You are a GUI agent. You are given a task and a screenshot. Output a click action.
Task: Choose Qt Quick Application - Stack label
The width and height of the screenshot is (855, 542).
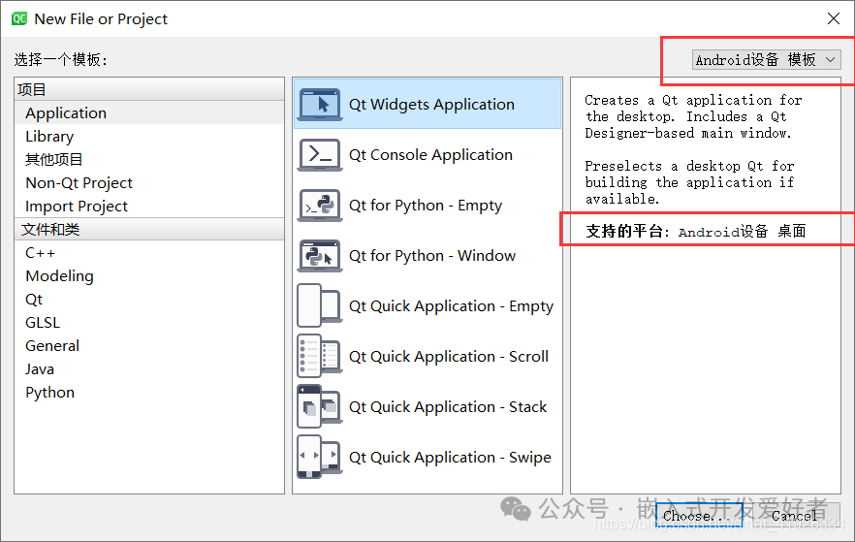coord(448,407)
